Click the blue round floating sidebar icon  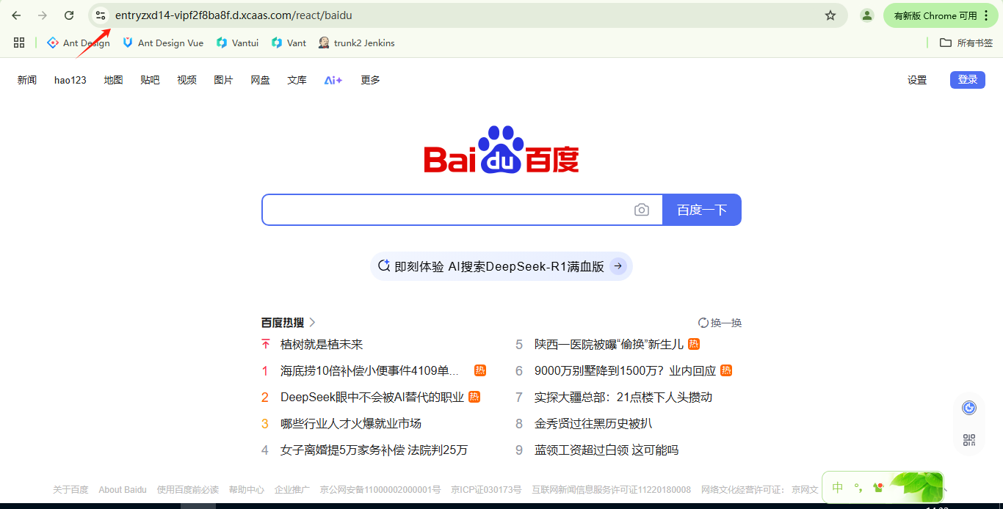(x=969, y=408)
